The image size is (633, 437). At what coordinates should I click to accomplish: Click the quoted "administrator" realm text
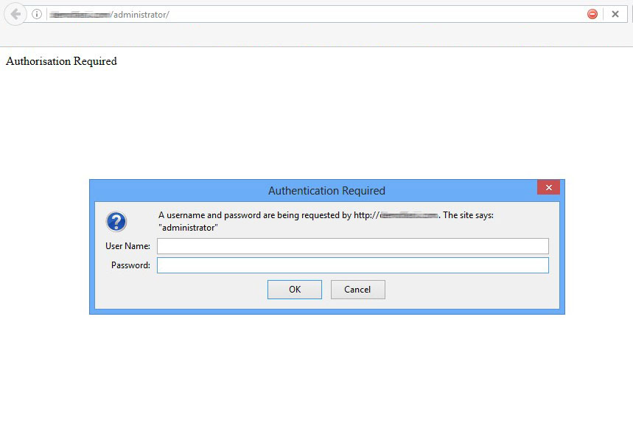point(188,228)
